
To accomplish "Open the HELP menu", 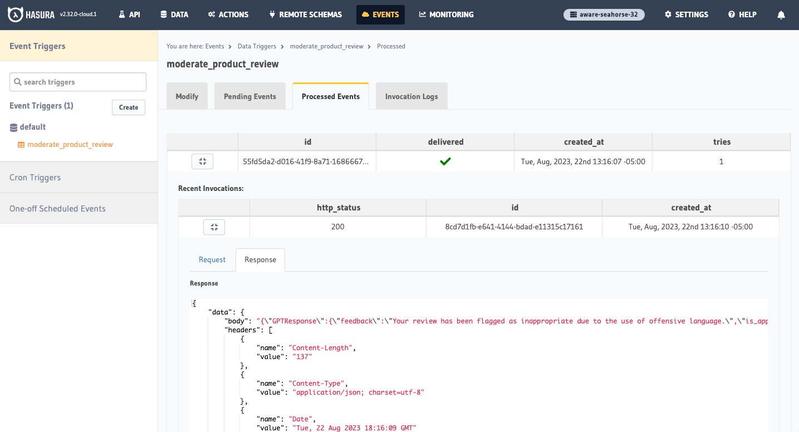I will pyautogui.click(x=742, y=14).
